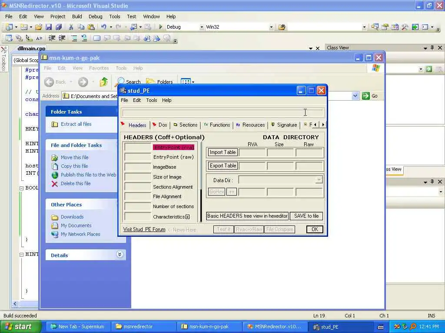Viewport: 445px width, 333px height.
Task: Open file icon in Visual Studio toolbar
Action: coord(39,27)
